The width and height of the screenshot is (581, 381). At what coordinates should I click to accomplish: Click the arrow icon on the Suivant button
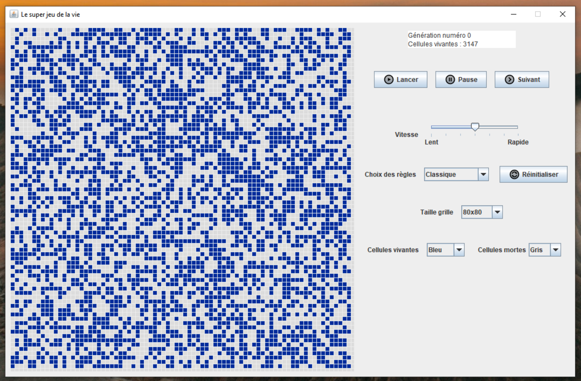(x=510, y=80)
